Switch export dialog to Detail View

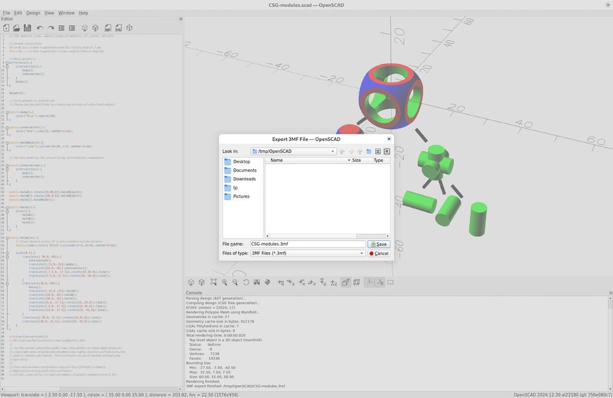pos(387,151)
